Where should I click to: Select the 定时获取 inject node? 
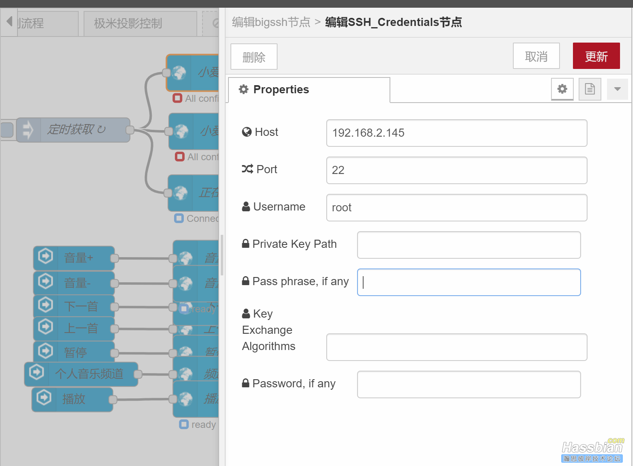coord(73,130)
